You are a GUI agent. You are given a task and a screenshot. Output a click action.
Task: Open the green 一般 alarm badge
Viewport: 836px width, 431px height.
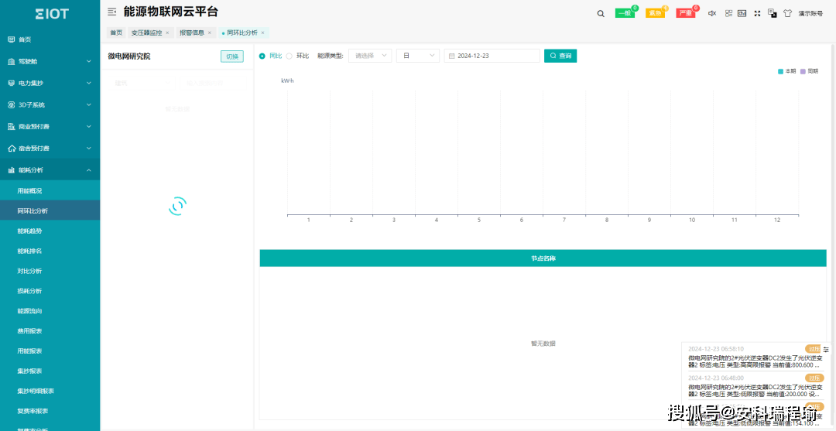pos(625,13)
